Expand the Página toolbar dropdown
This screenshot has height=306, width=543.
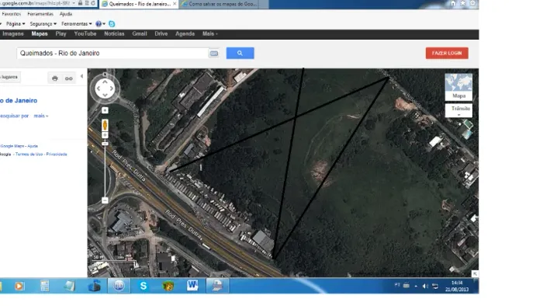point(16,24)
